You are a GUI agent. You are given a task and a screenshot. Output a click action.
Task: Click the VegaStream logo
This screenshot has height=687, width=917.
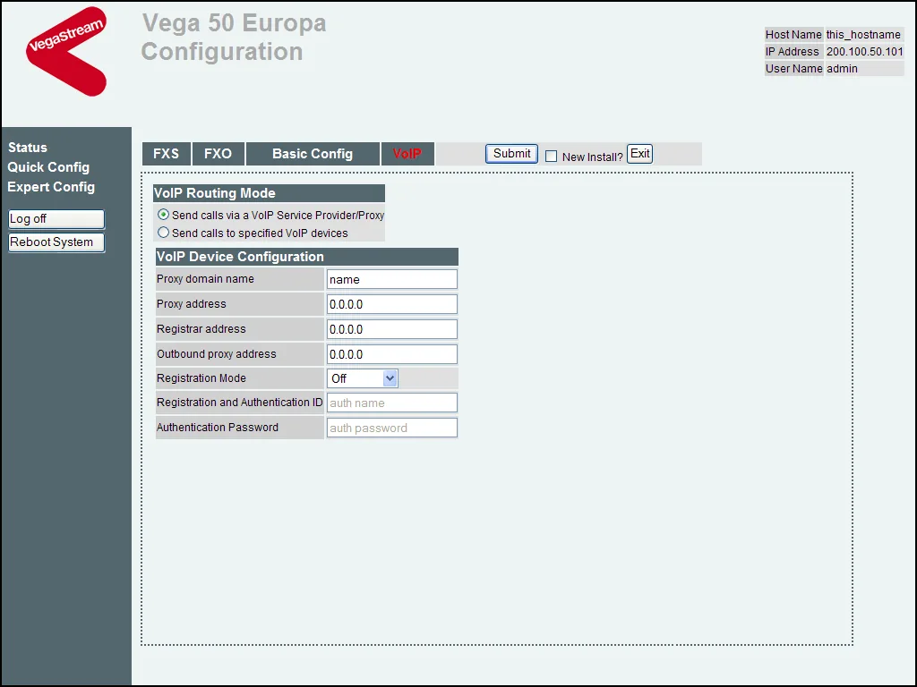click(66, 51)
